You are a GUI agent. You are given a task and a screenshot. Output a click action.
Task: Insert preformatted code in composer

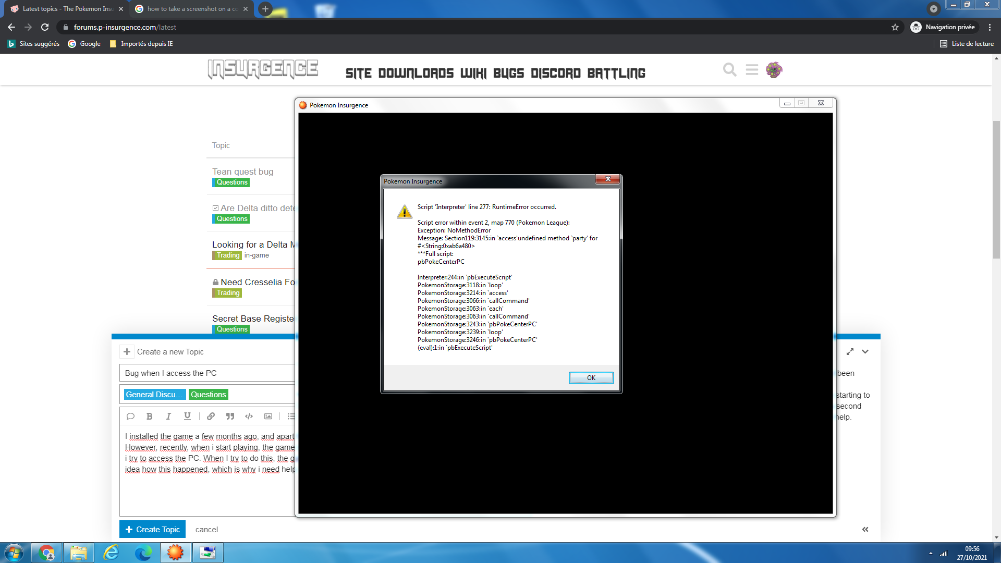coord(249,416)
